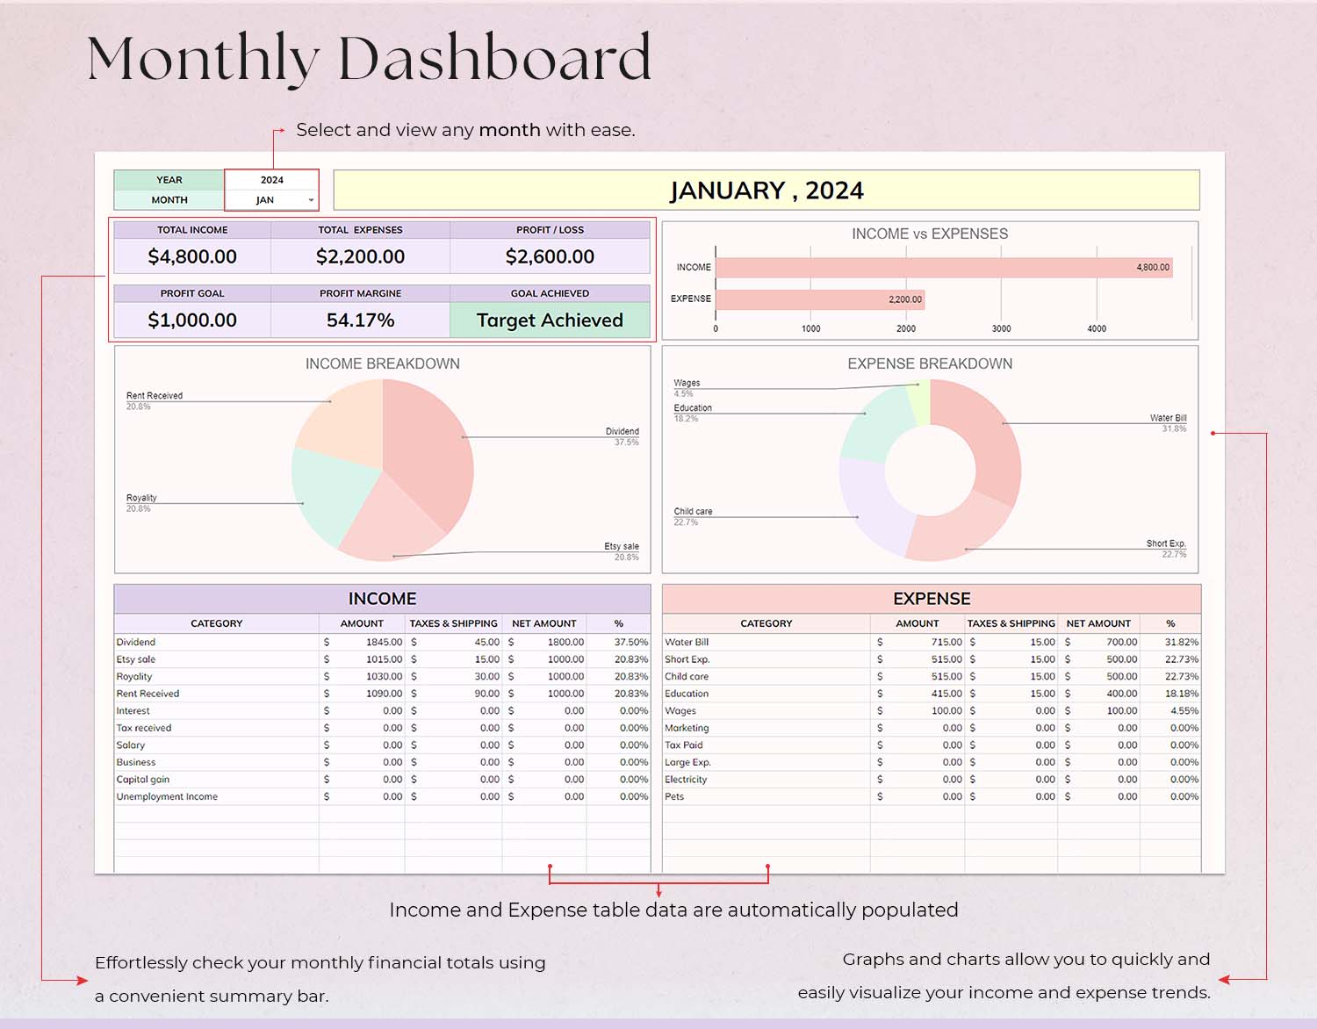Click NET AMOUNT header in Expense table

[1098, 623]
